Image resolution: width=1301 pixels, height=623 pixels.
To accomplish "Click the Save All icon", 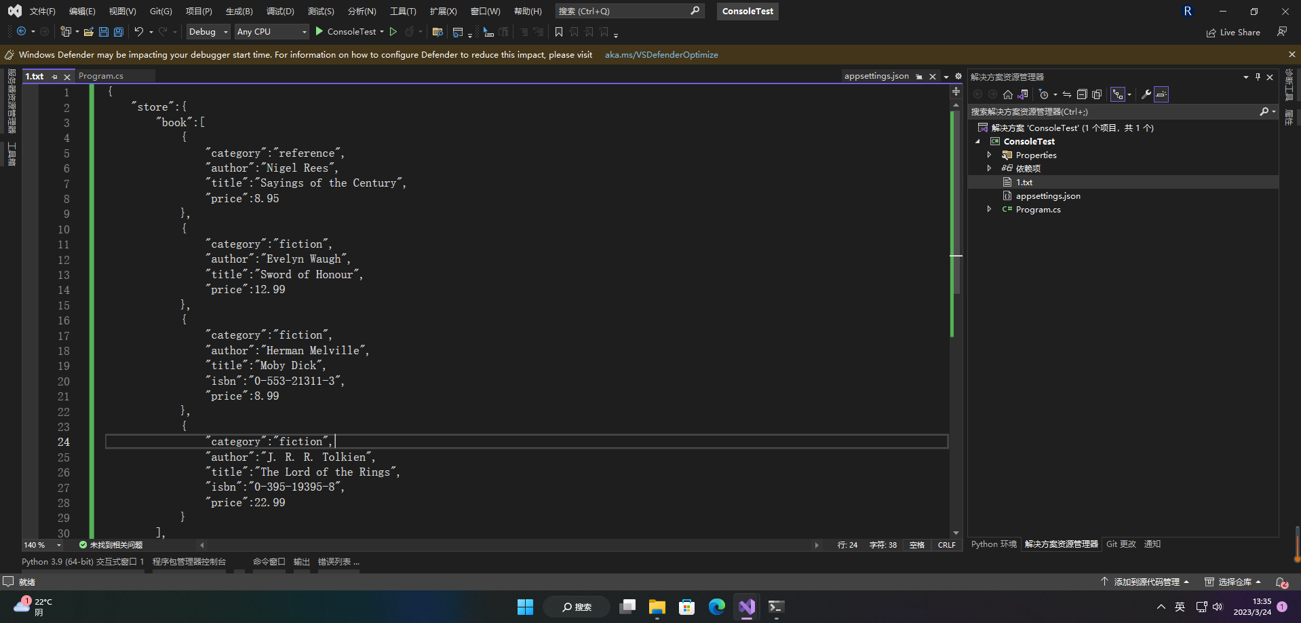I will (x=119, y=32).
